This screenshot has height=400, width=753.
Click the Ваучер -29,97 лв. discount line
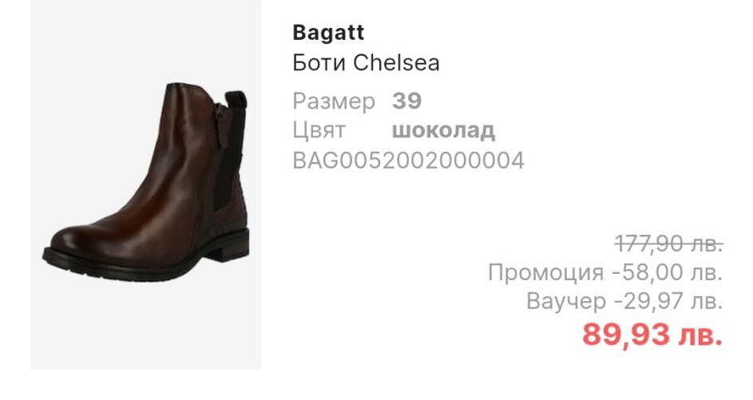(x=624, y=301)
